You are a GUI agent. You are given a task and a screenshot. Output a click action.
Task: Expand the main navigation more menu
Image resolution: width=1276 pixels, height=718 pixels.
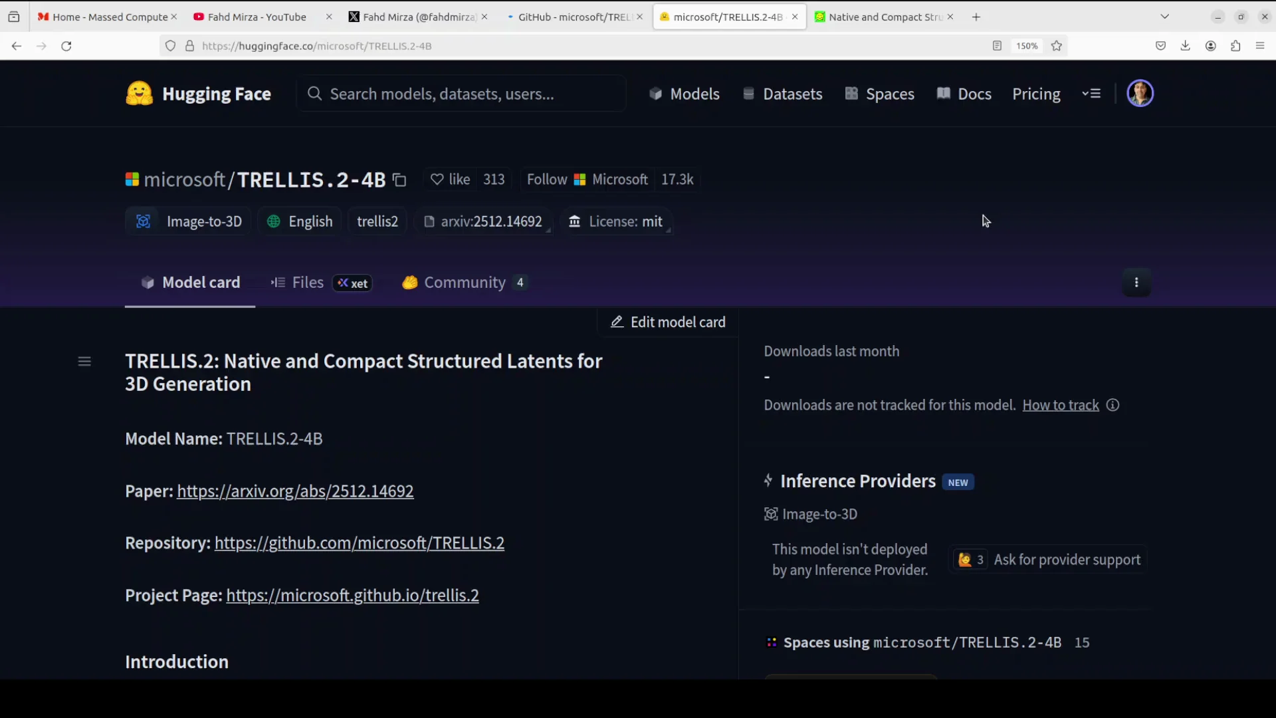coord(1091,94)
